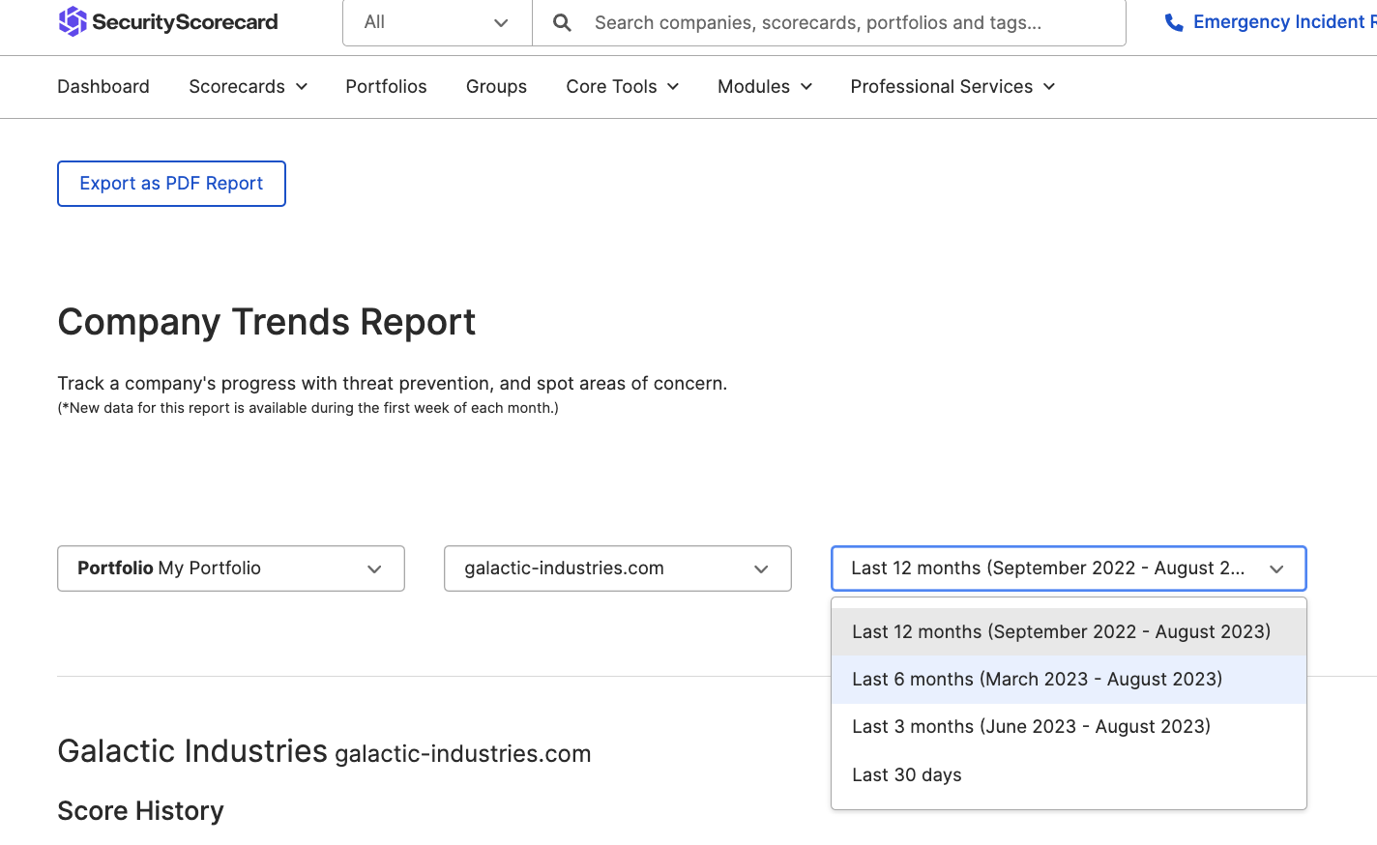Expand the Scorecards menu
This screenshot has width=1377, height=845.
(248, 87)
